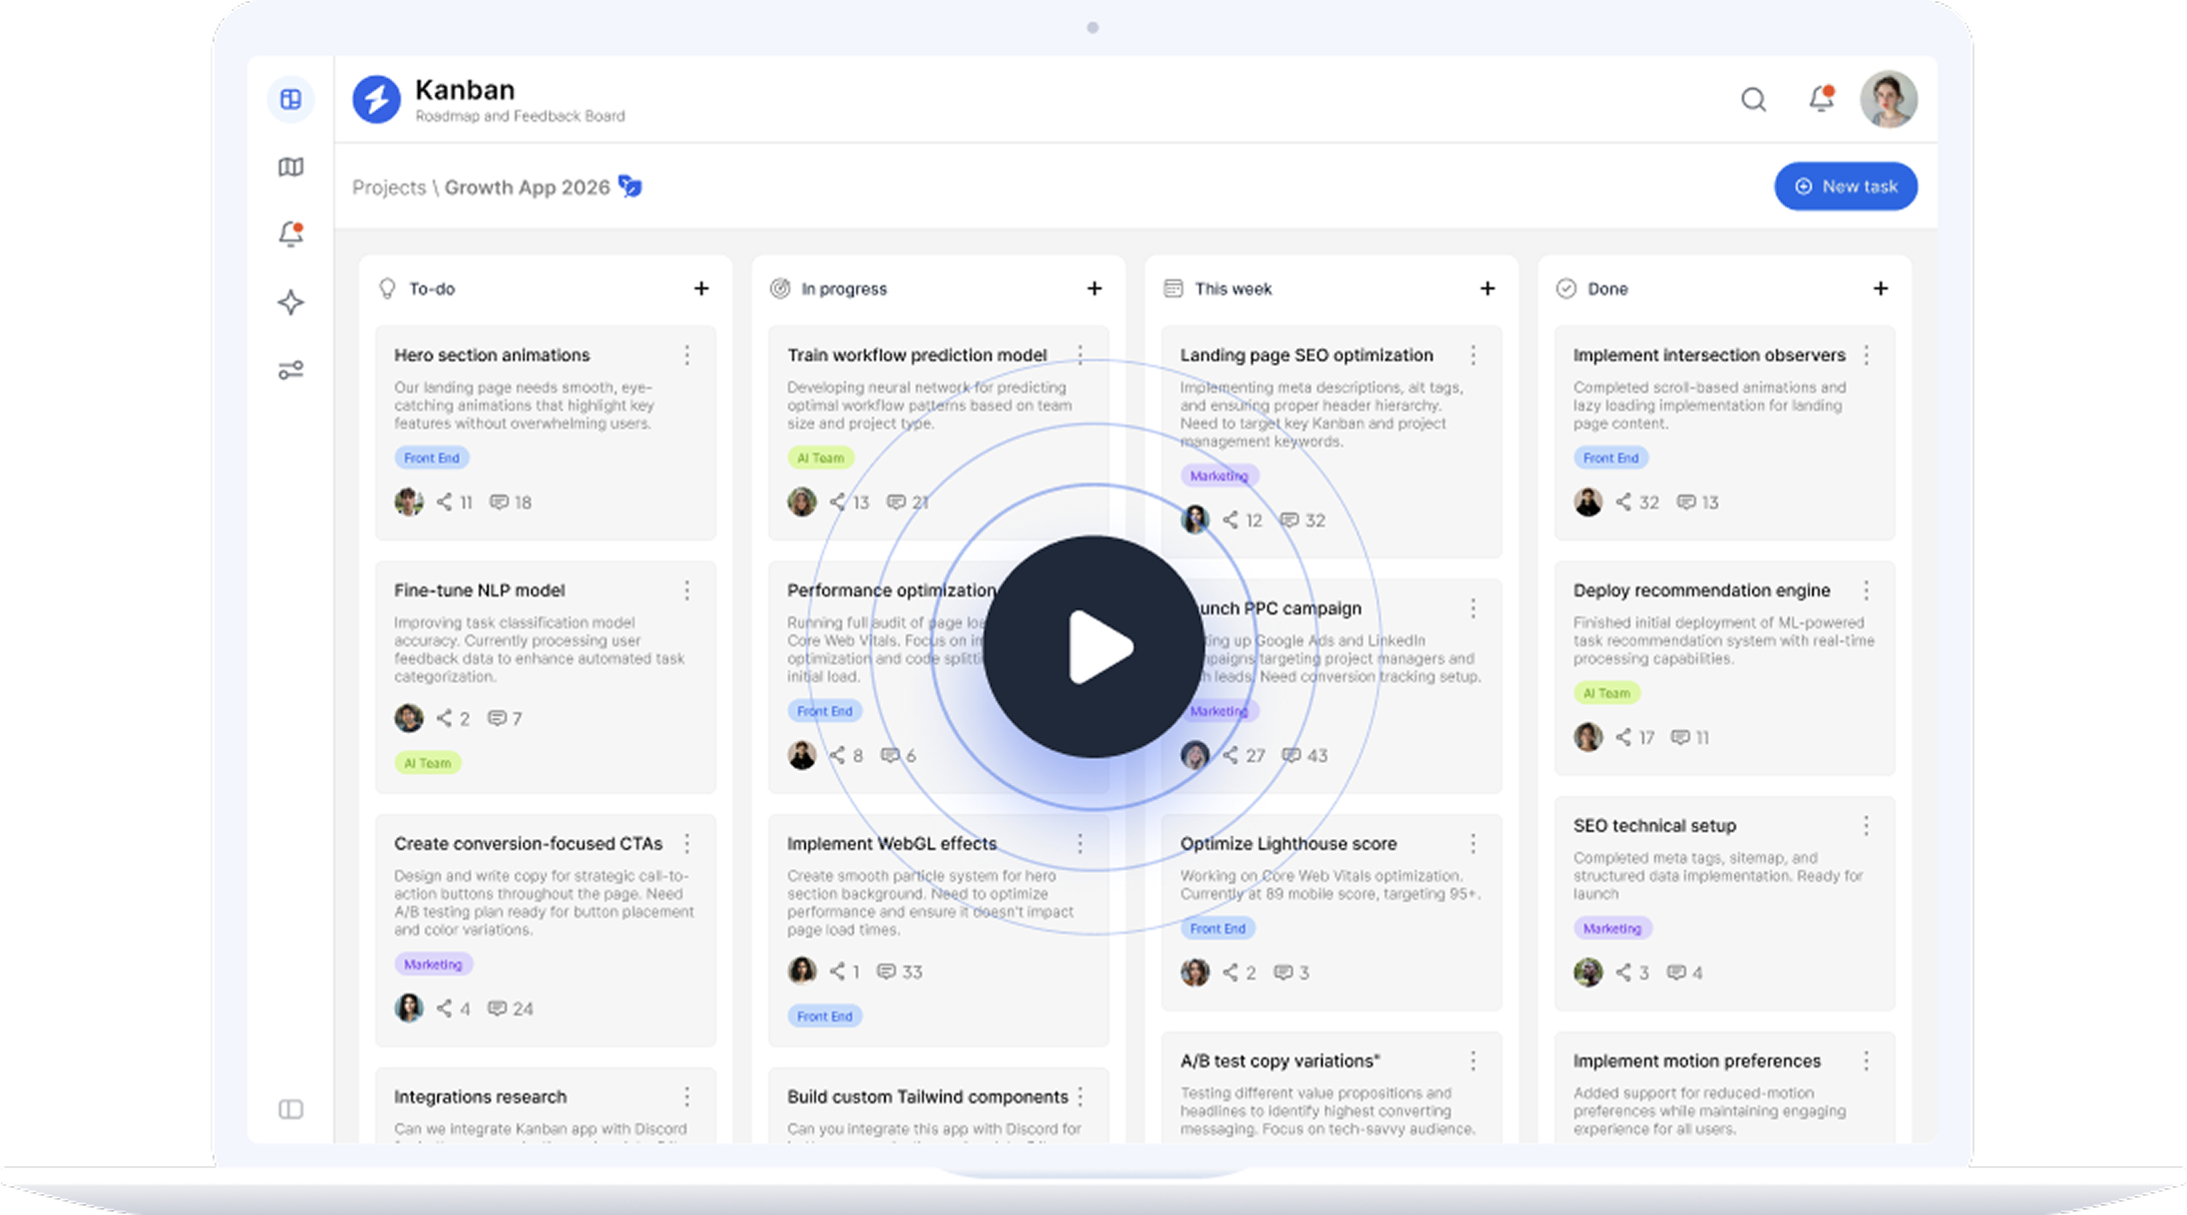Select the Kanban board icon in sidebar
This screenshot has width=2187, height=1215.
290,100
